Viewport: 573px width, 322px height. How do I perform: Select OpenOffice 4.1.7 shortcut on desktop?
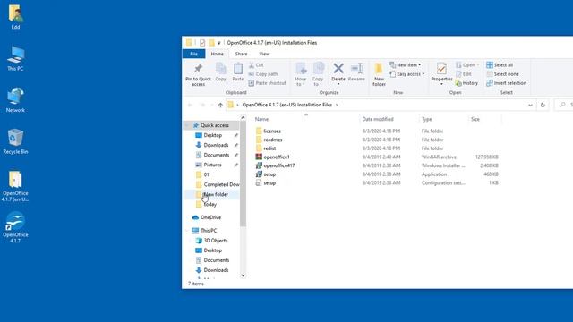(15, 227)
